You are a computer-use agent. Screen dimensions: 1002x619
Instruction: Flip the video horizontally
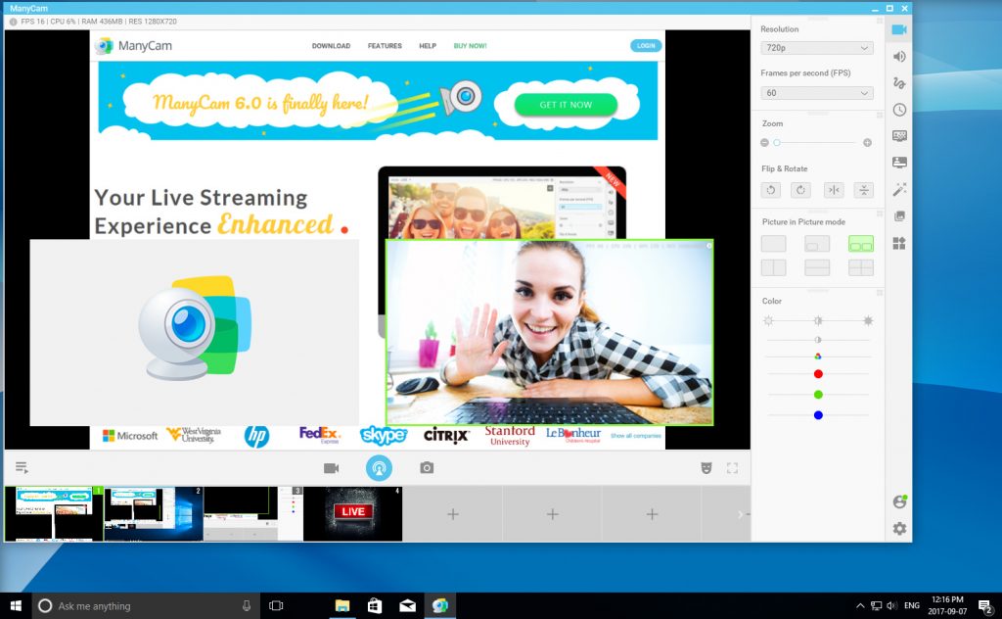tap(833, 190)
